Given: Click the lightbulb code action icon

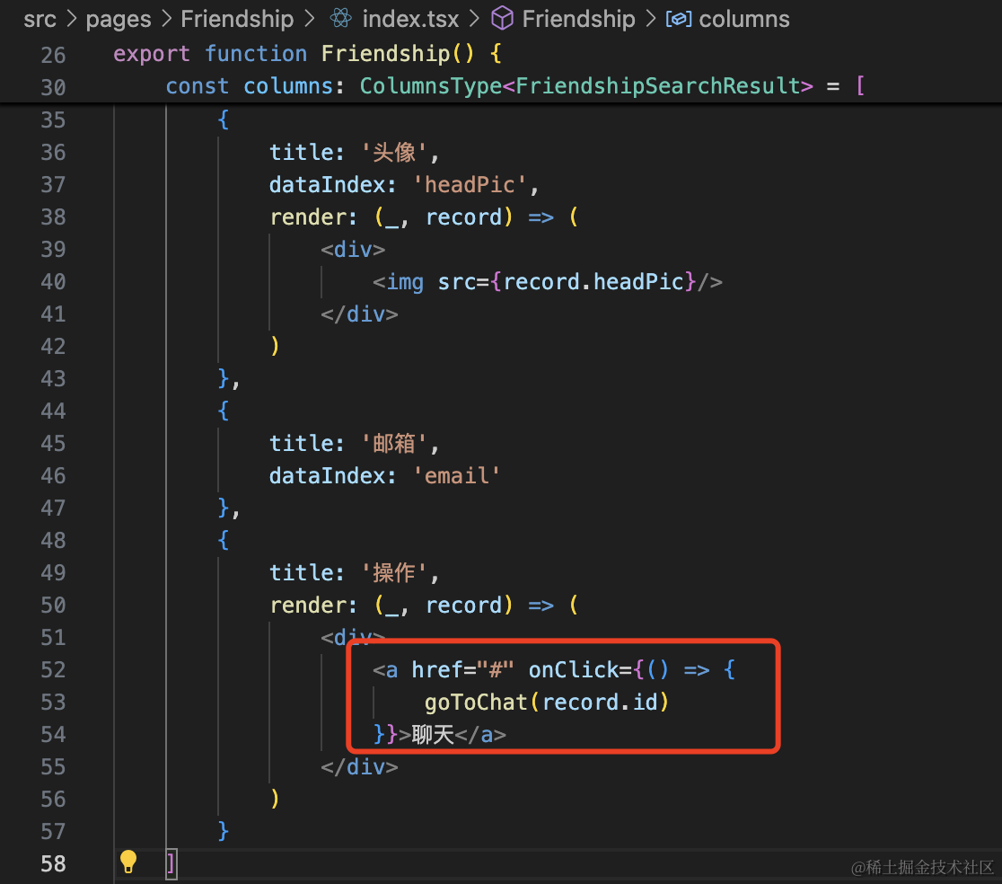Looking at the screenshot, I should 128,862.
